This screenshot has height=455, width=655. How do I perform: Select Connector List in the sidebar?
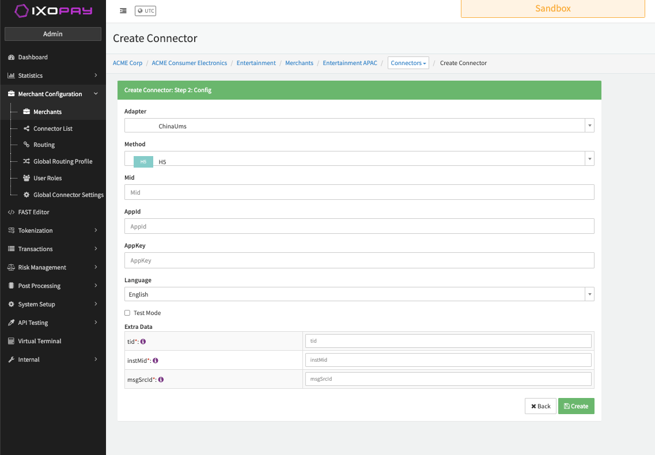(53, 128)
